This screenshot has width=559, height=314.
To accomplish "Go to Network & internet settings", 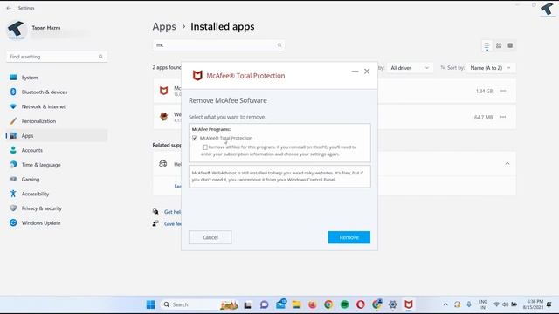I will click(57, 106).
